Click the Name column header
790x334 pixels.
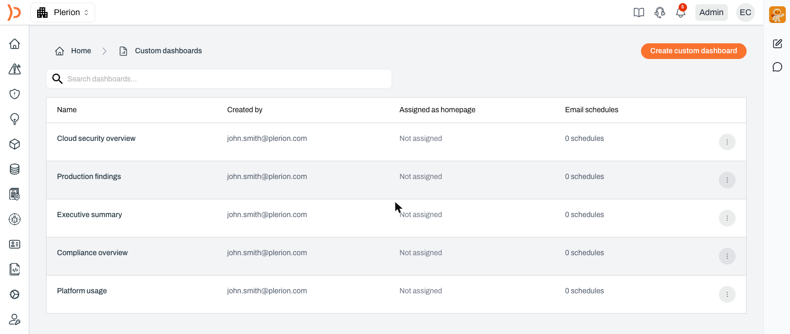67,110
